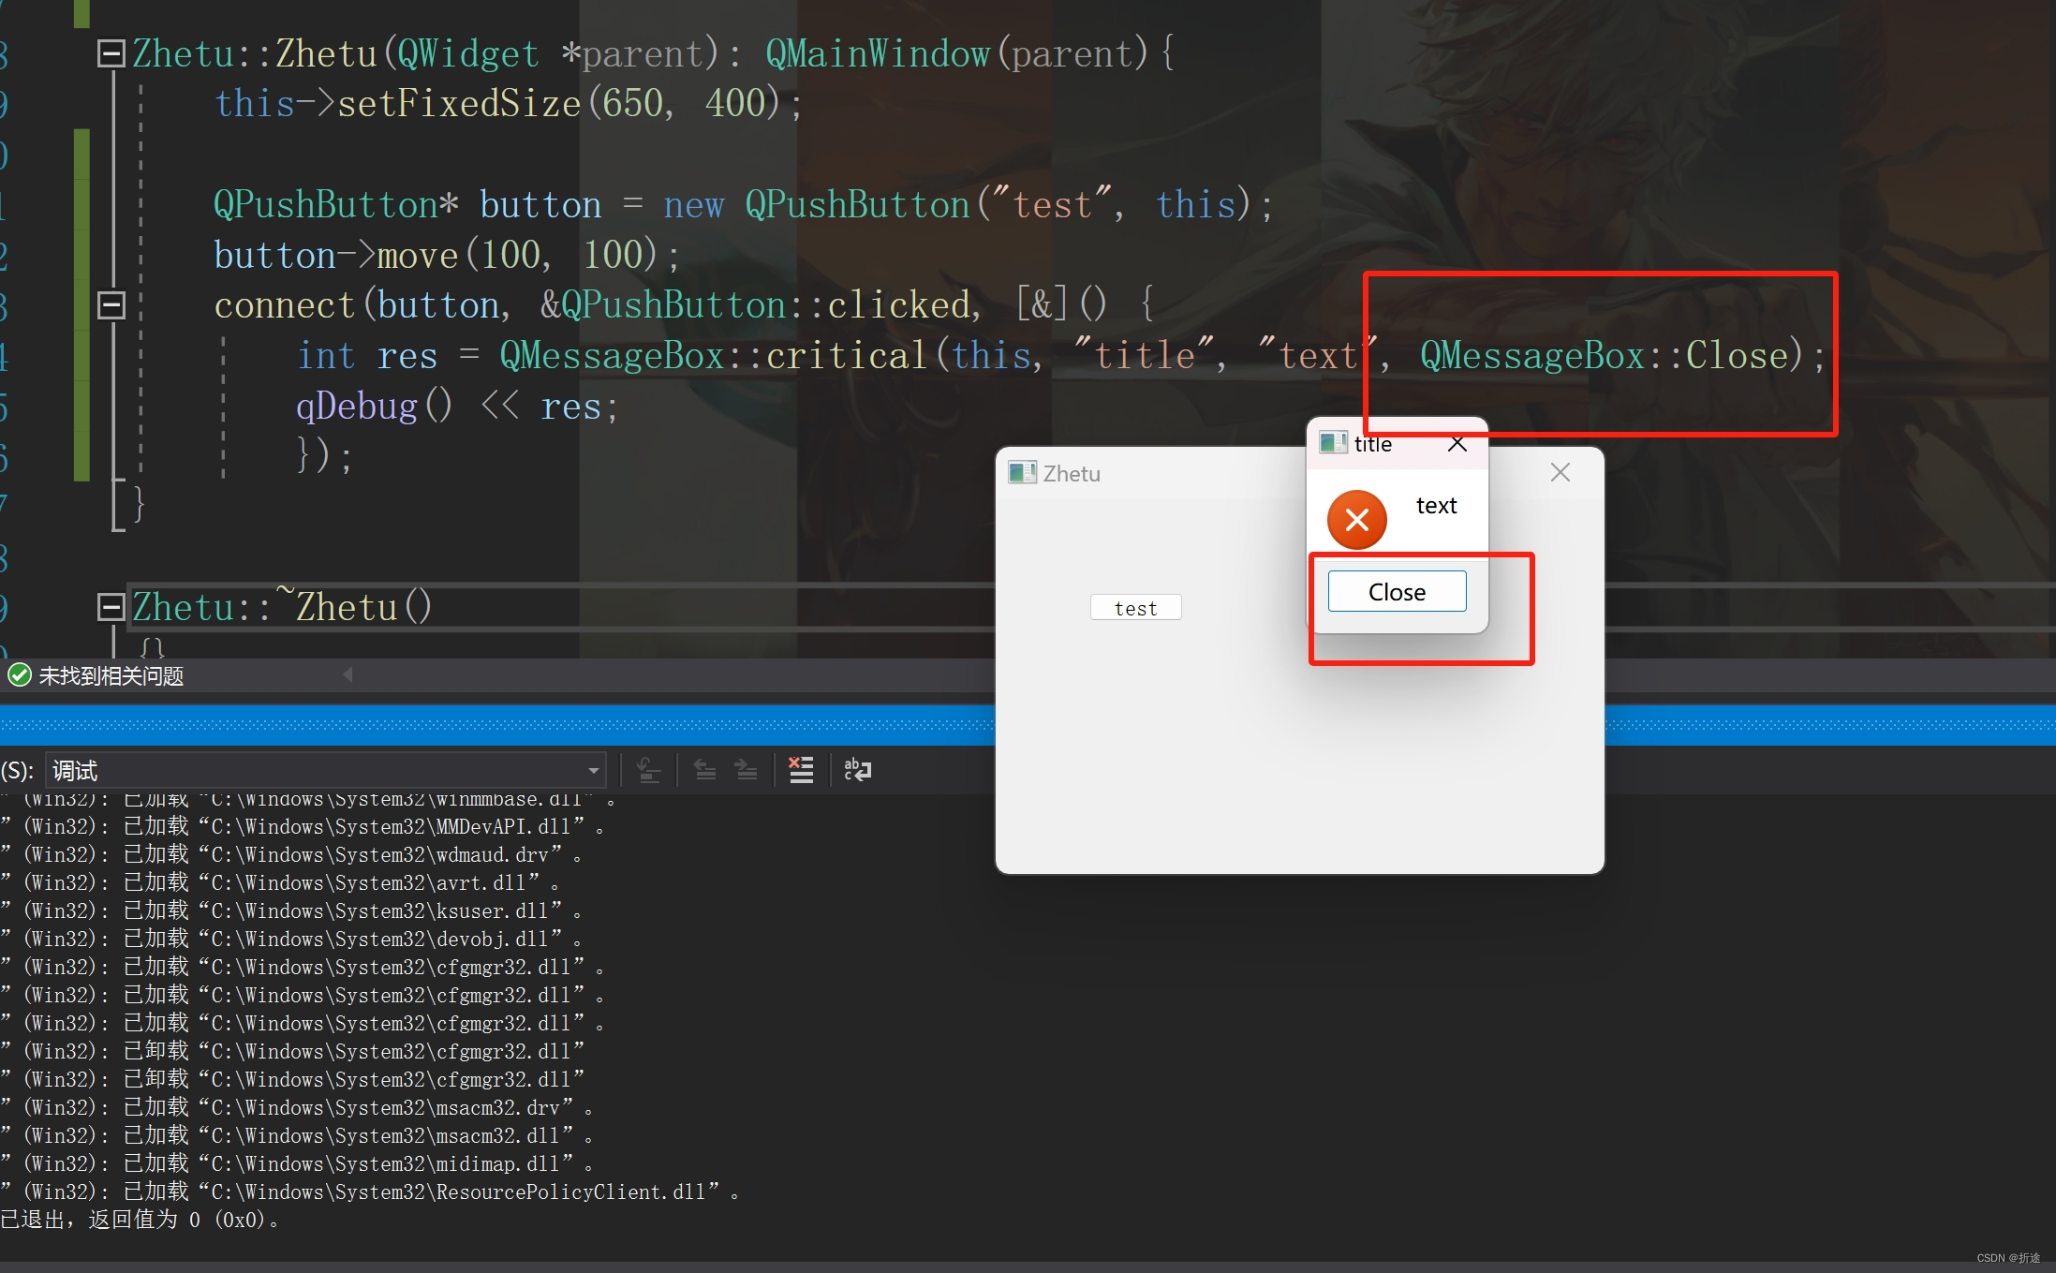The image size is (2056, 1273).
Task: Click the Clear All output icon
Action: tap(801, 770)
